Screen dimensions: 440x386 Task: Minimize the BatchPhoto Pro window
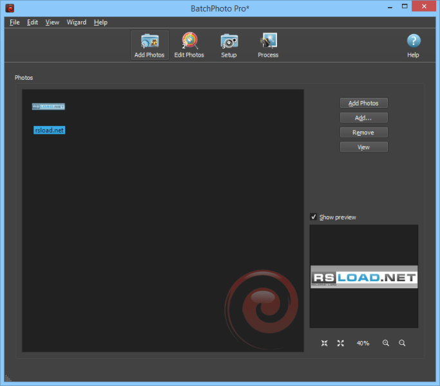pyautogui.click(x=390, y=7)
